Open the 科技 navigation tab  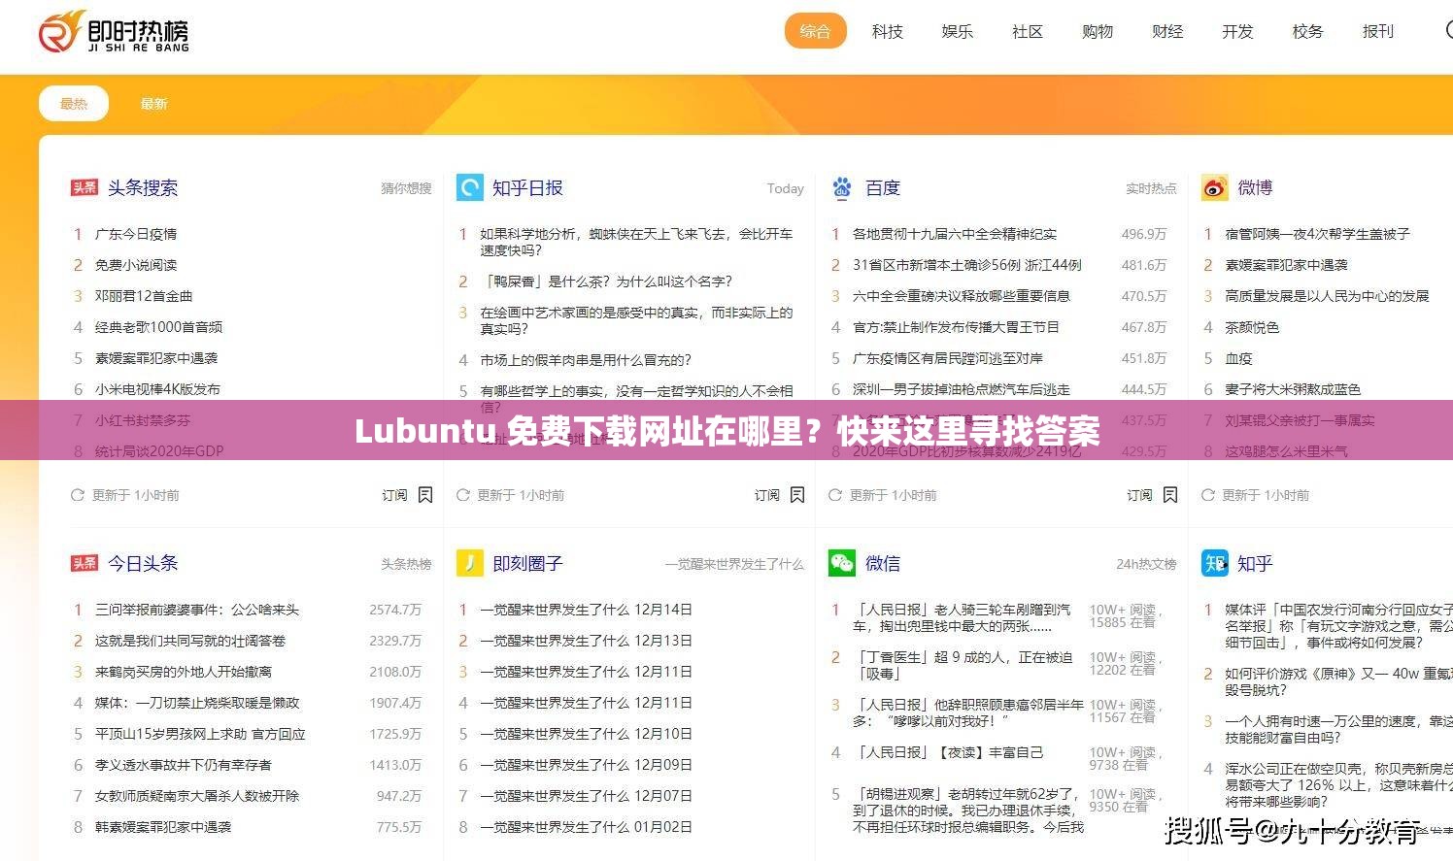tap(887, 31)
